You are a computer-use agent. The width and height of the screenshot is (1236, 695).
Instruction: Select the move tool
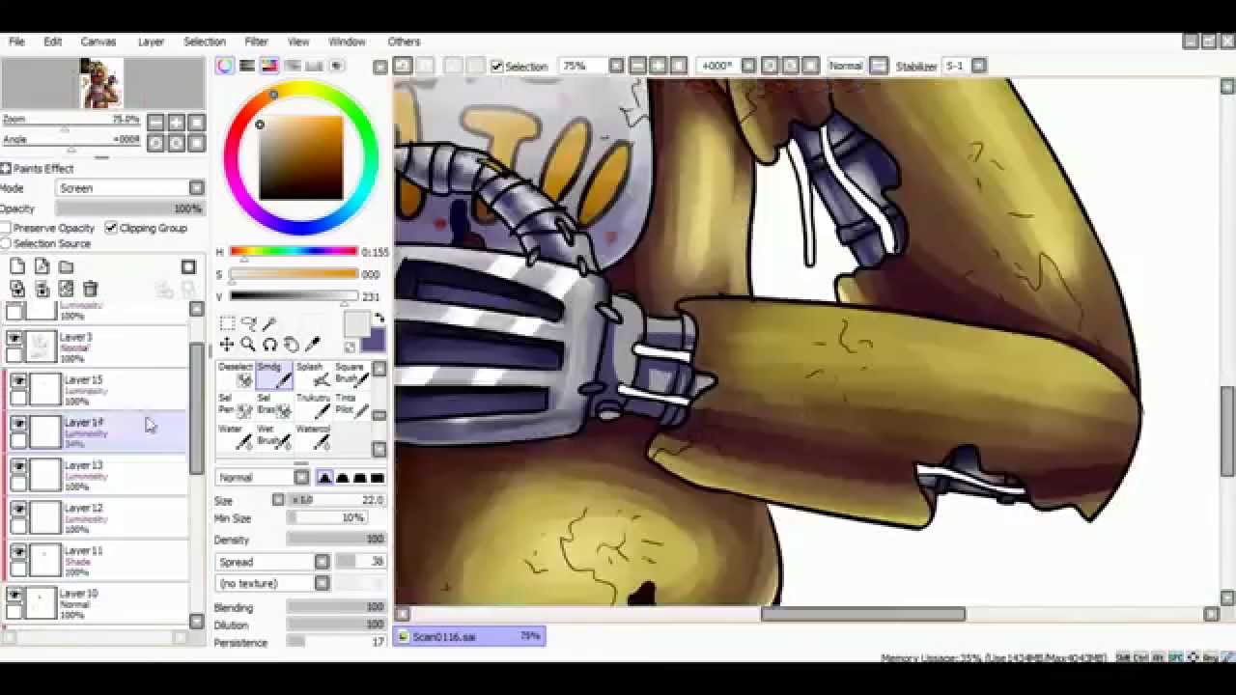(227, 345)
